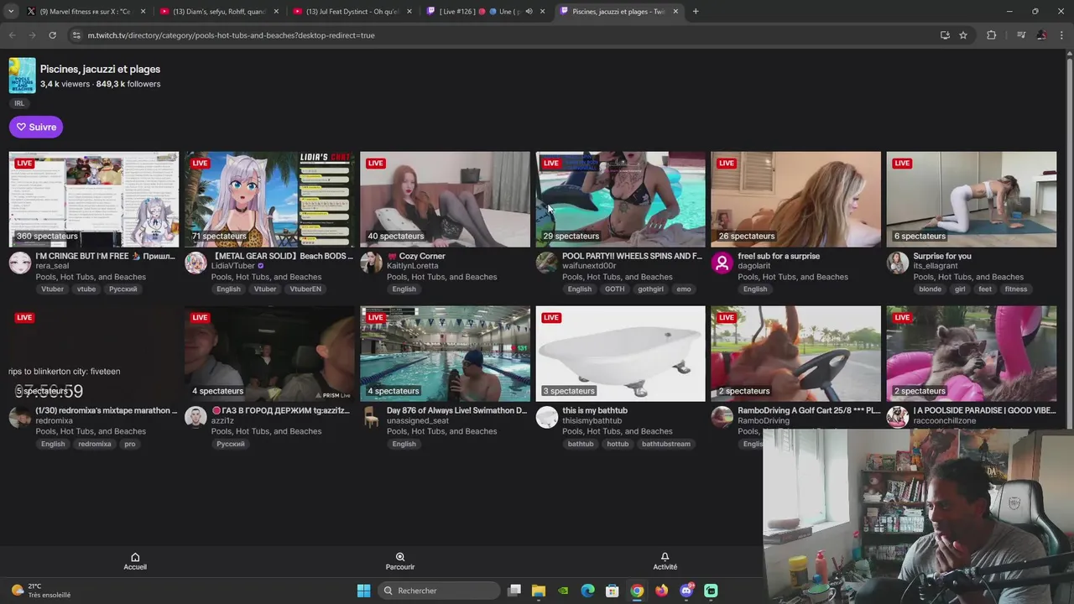The width and height of the screenshot is (1074, 604).
Task: Open waifunextd00r channel avatar
Action: (x=546, y=263)
